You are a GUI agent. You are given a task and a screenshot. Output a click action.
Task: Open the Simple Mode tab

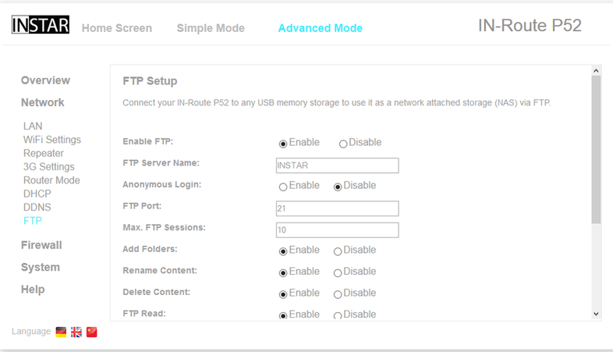pyautogui.click(x=211, y=28)
